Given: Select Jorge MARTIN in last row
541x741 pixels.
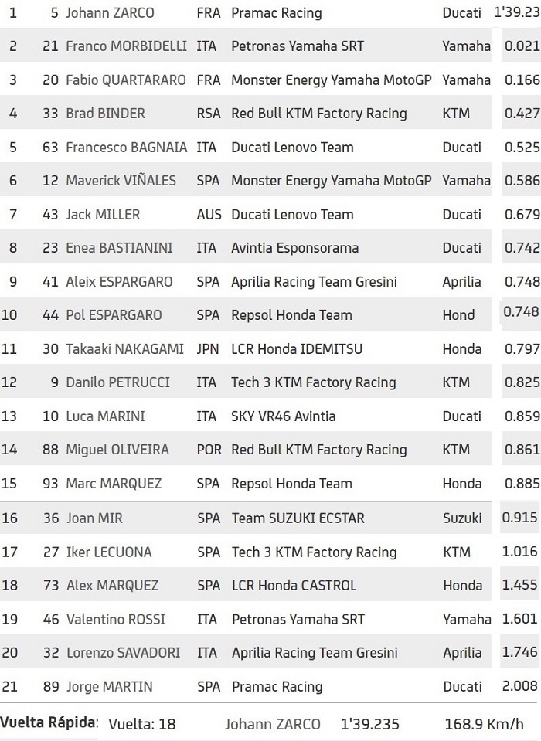Looking at the screenshot, I should click(110, 687).
